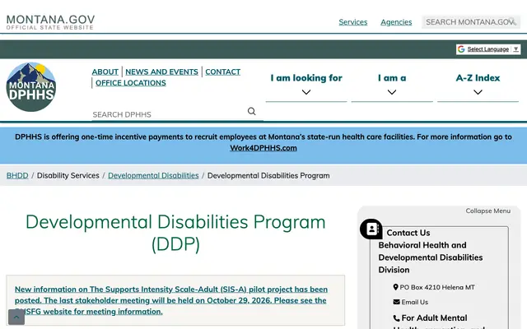Open OFFICE LOCATIONS
527x329 pixels.
[x=131, y=83]
